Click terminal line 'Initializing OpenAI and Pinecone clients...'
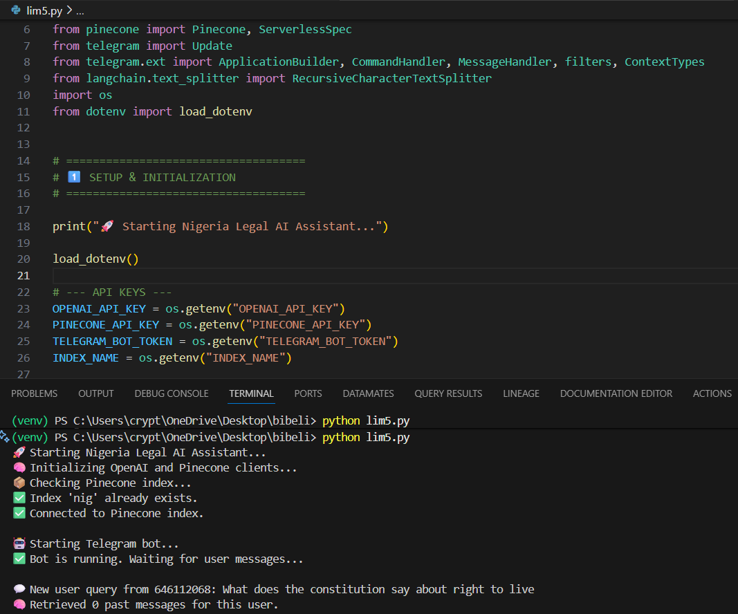738x614 pixels. (x=163, y=467)
